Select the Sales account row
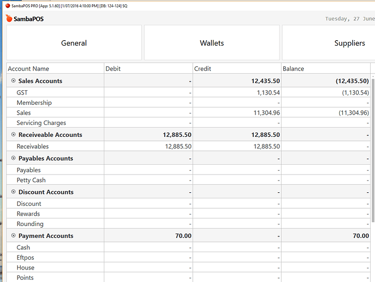The width and height of the screenshot is (375, 282). [188, 112]
